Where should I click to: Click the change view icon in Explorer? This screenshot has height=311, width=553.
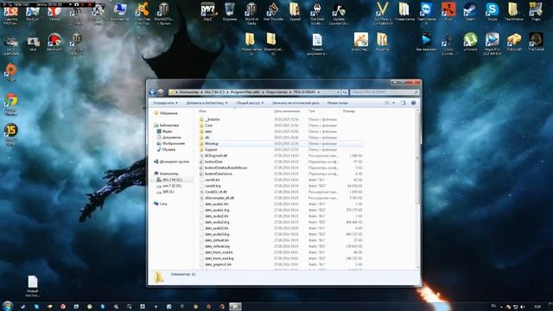pyautogui.click(x=387, y=103)
